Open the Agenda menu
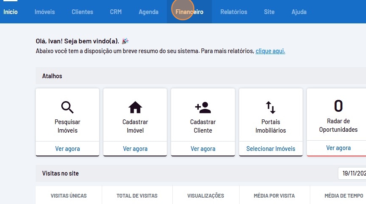The image size is (366, 204). [149, 12]
